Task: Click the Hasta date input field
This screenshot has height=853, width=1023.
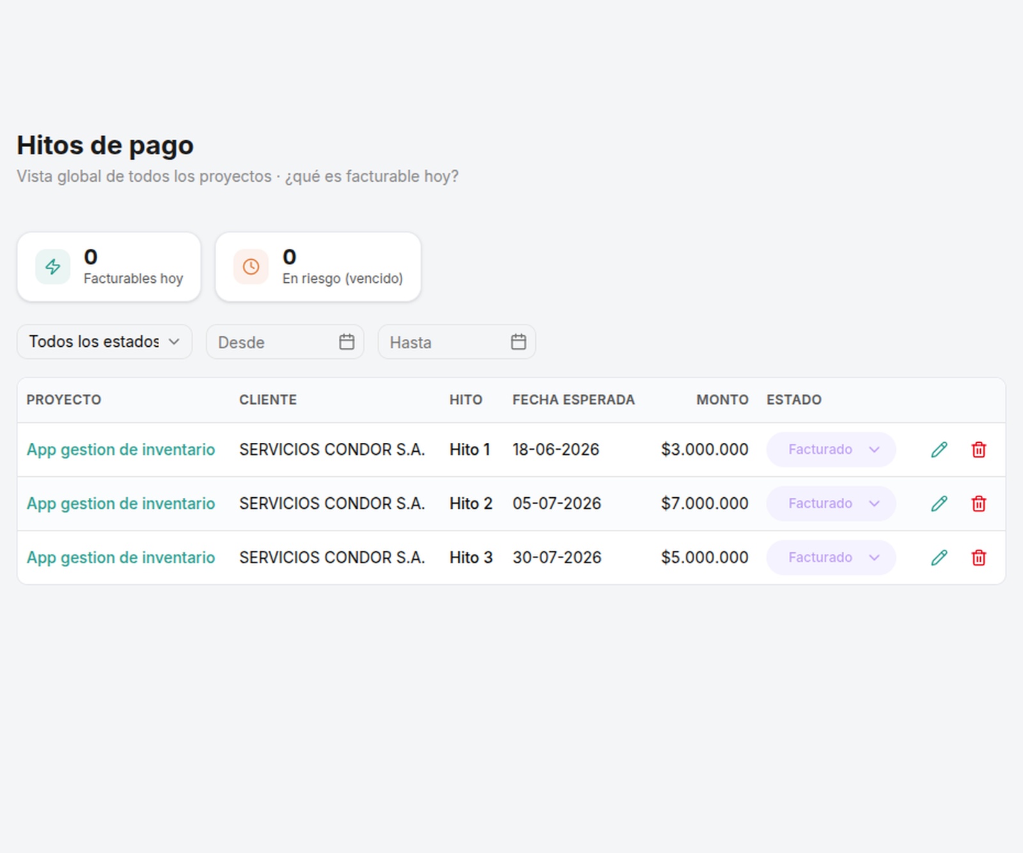Action: click(457, 342)
